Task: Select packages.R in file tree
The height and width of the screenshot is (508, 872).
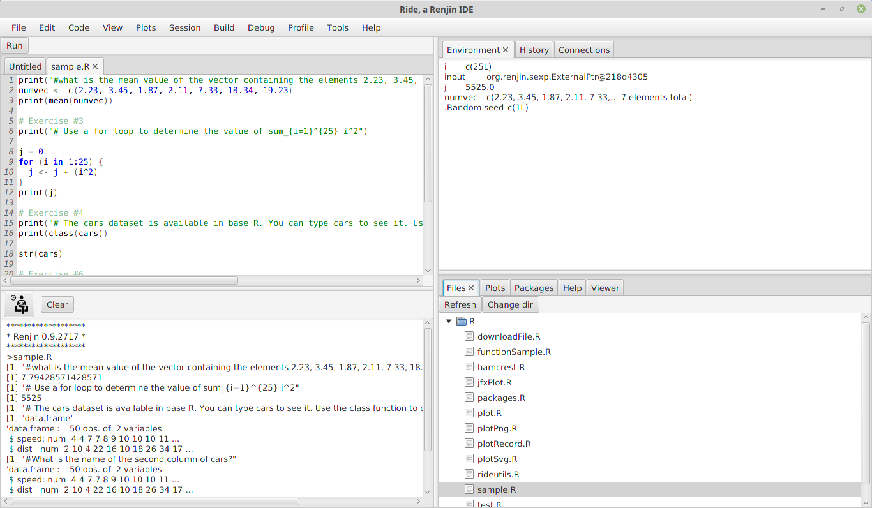Action: [x=501, y=398]
